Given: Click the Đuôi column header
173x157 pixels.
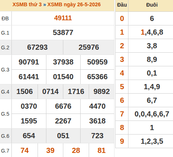Looking at the screenshot, I should (x=152, y=5).
